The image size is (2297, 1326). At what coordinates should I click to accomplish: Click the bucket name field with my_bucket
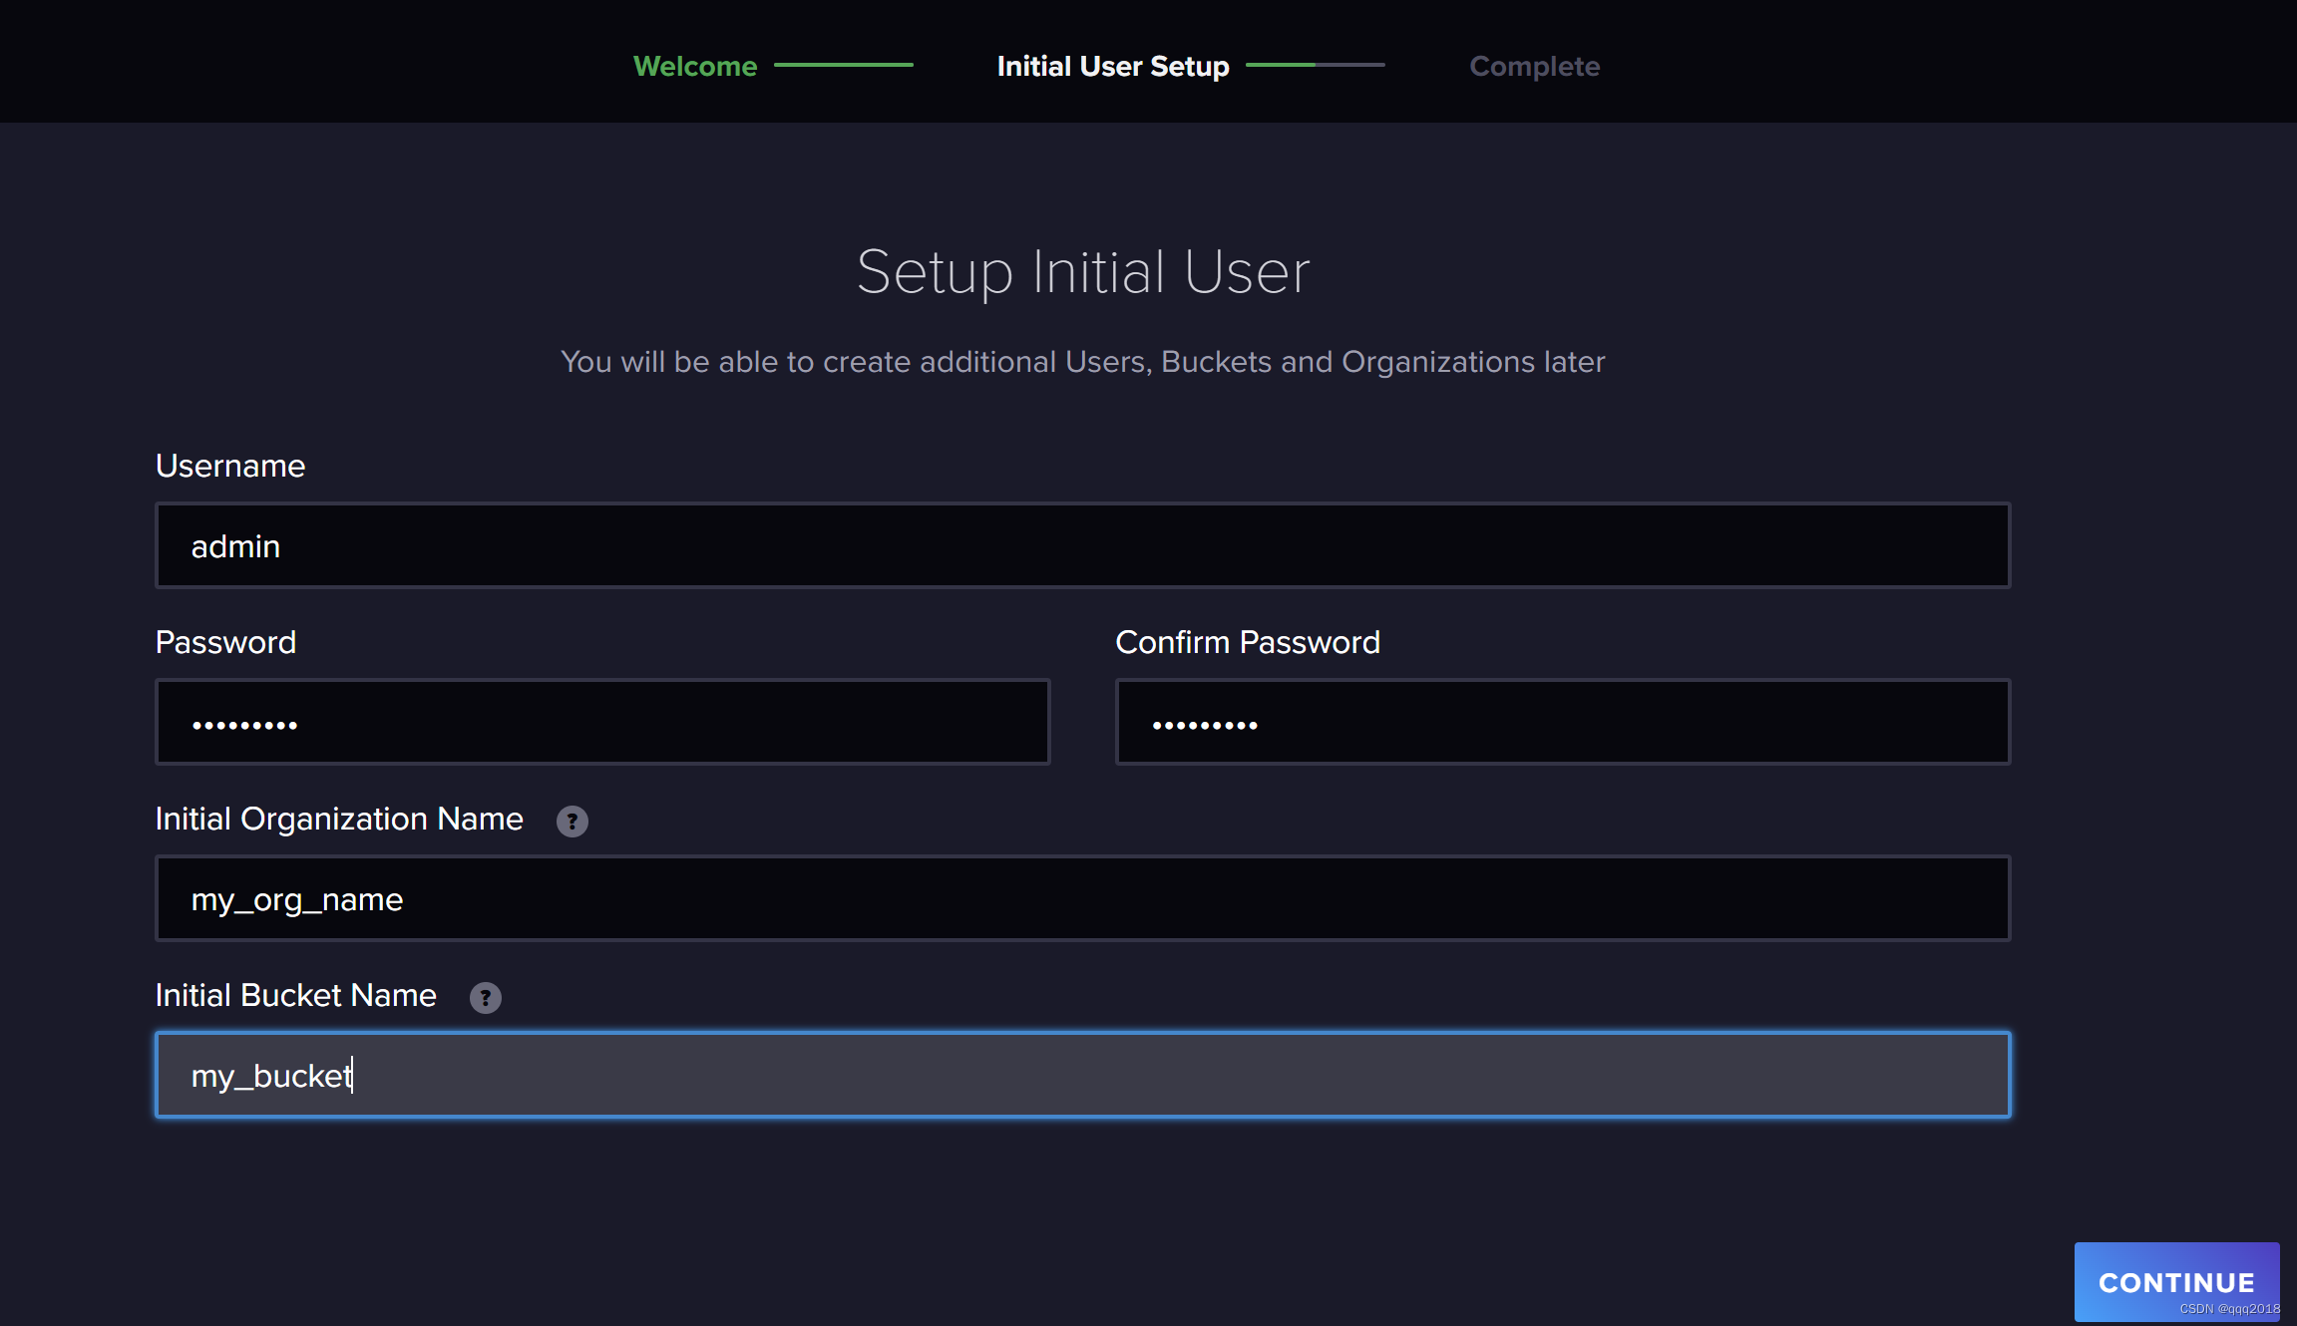pos(1082,1076)
